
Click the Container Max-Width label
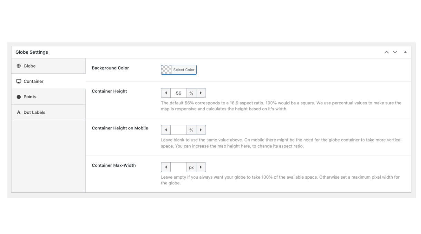[114, 165]
